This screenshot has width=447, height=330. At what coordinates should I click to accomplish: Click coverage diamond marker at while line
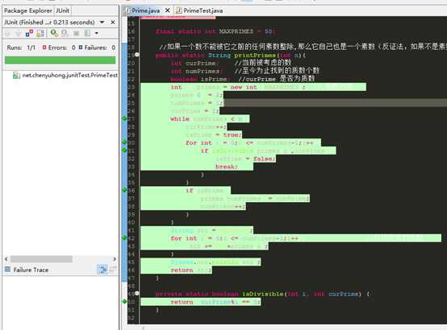pyautogui.click(x=124, y=118)
